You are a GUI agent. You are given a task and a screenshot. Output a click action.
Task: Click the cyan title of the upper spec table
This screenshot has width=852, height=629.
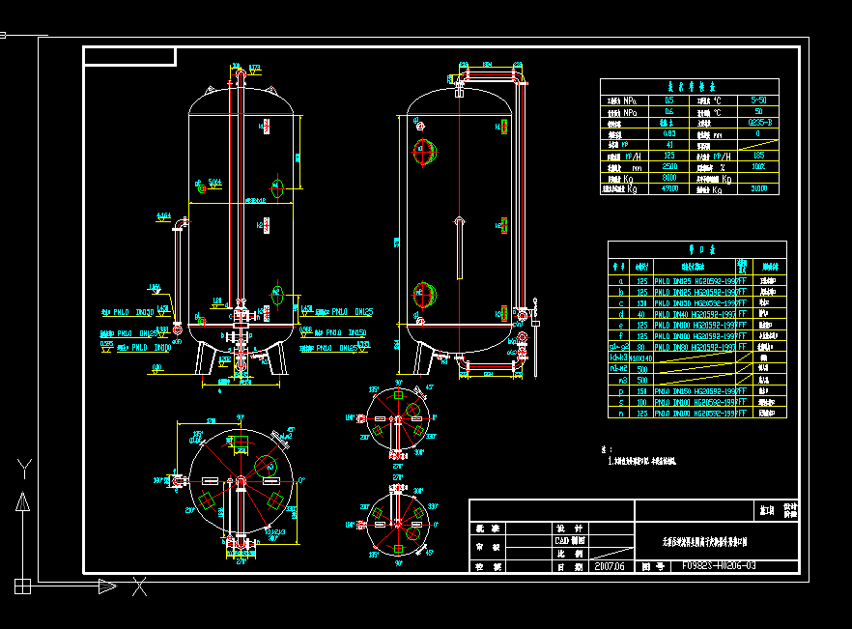click(692, 87)
